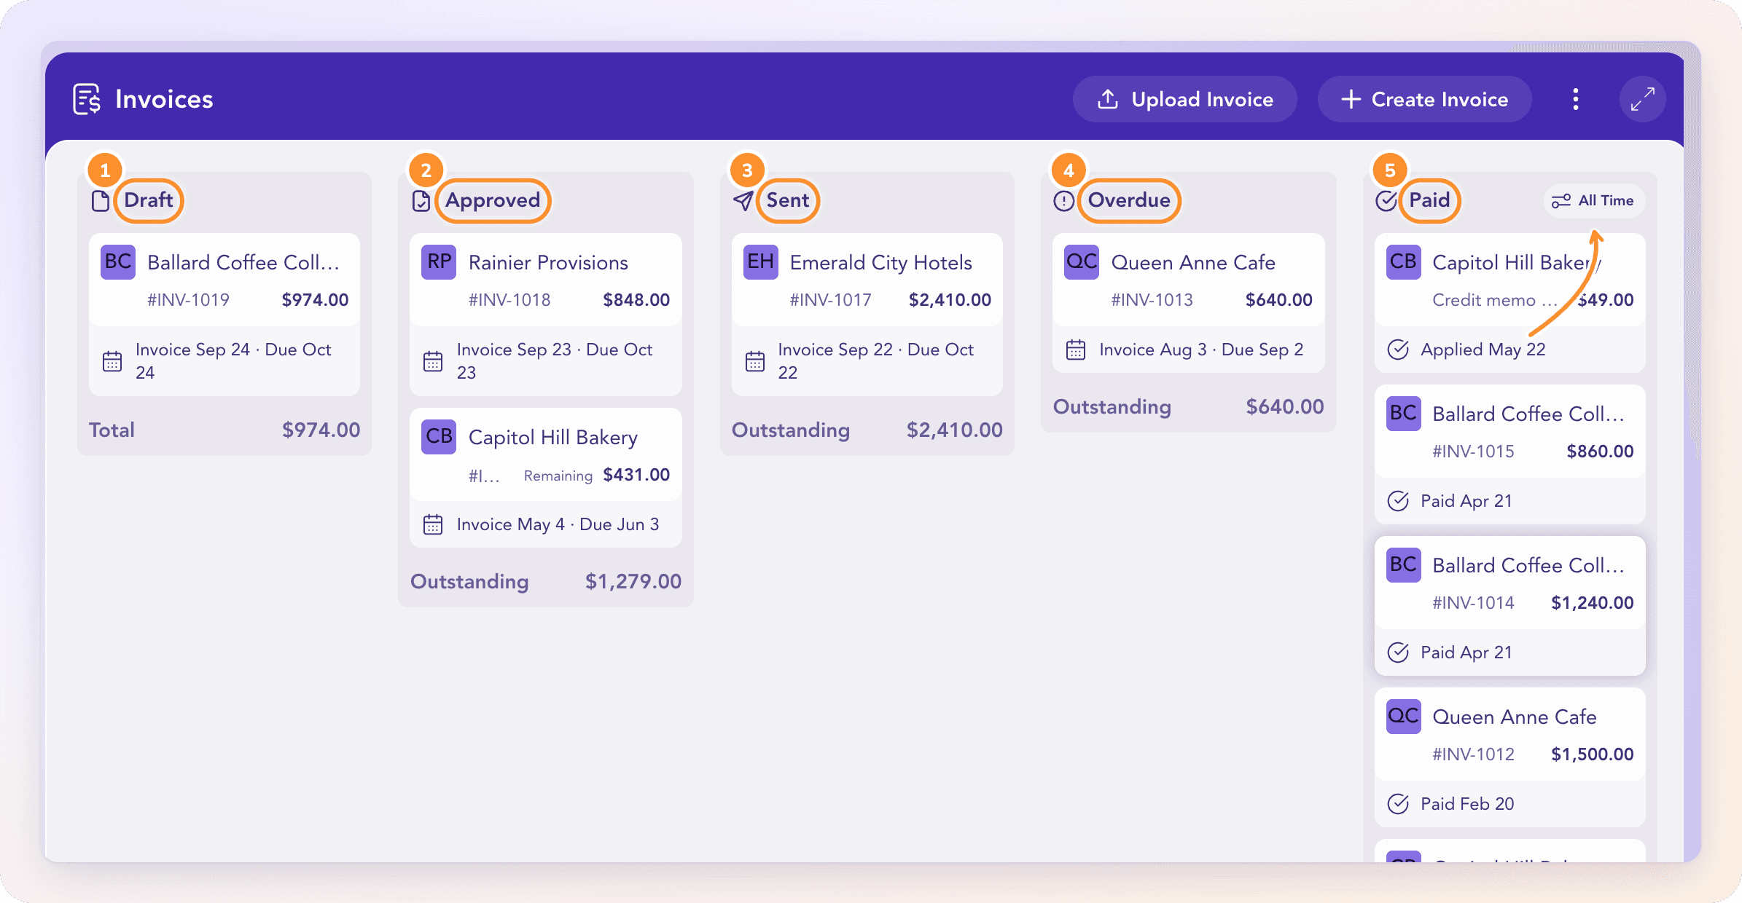Click the Approved column check-file icon

tap(421, 200)
